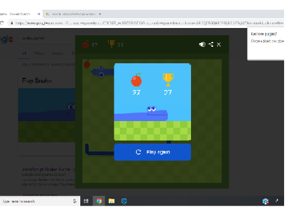Open Chrome from the taskbar
This screenshot has height=219, width=292.
coord(99,201)
